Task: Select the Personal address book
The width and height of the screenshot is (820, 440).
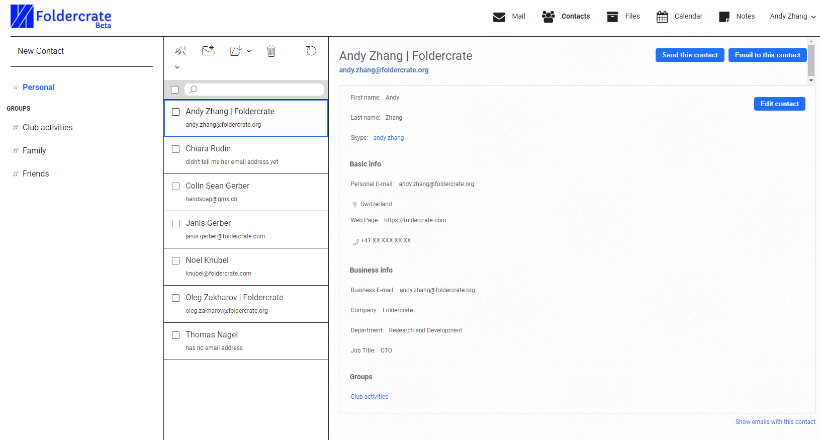Action: coord(39,87)
